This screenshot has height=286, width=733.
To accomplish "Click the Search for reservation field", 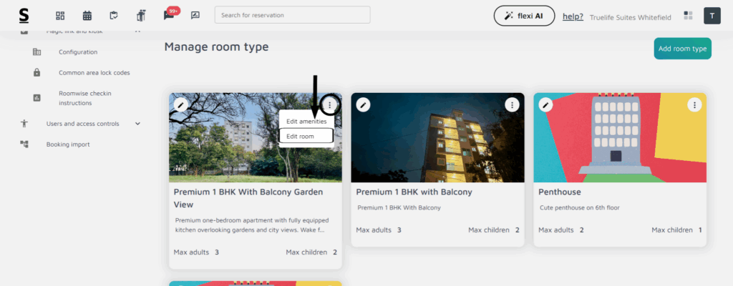I will click(x=292, y=15).
